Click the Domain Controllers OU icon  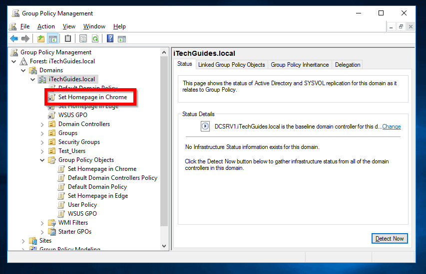pos(51,124)
